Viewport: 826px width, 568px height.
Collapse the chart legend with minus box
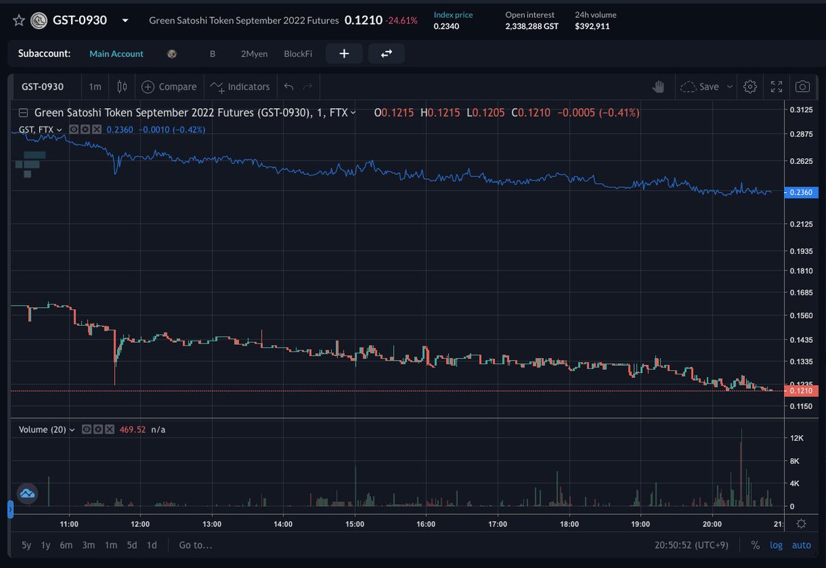pos(23,112)
